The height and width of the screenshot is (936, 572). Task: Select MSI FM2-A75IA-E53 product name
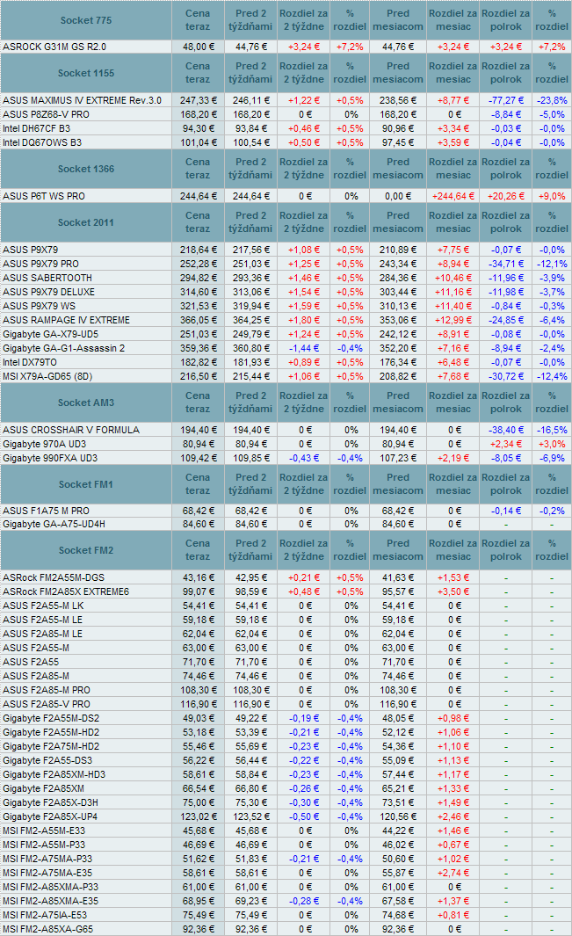tap(45, 915)
